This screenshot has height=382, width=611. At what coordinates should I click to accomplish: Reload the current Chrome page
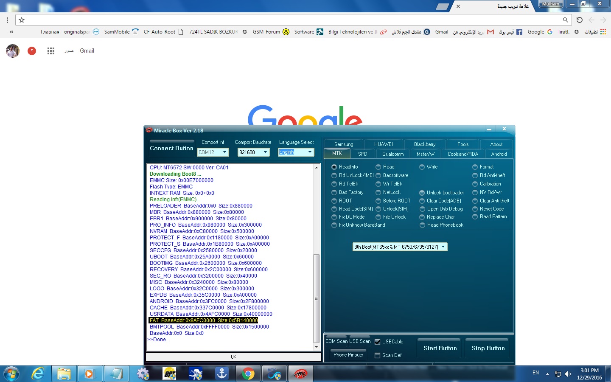tap(580, 20)
